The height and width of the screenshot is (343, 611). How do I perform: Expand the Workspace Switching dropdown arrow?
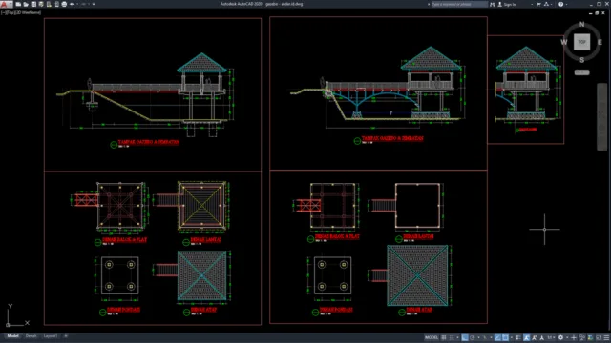pos(567,338)
